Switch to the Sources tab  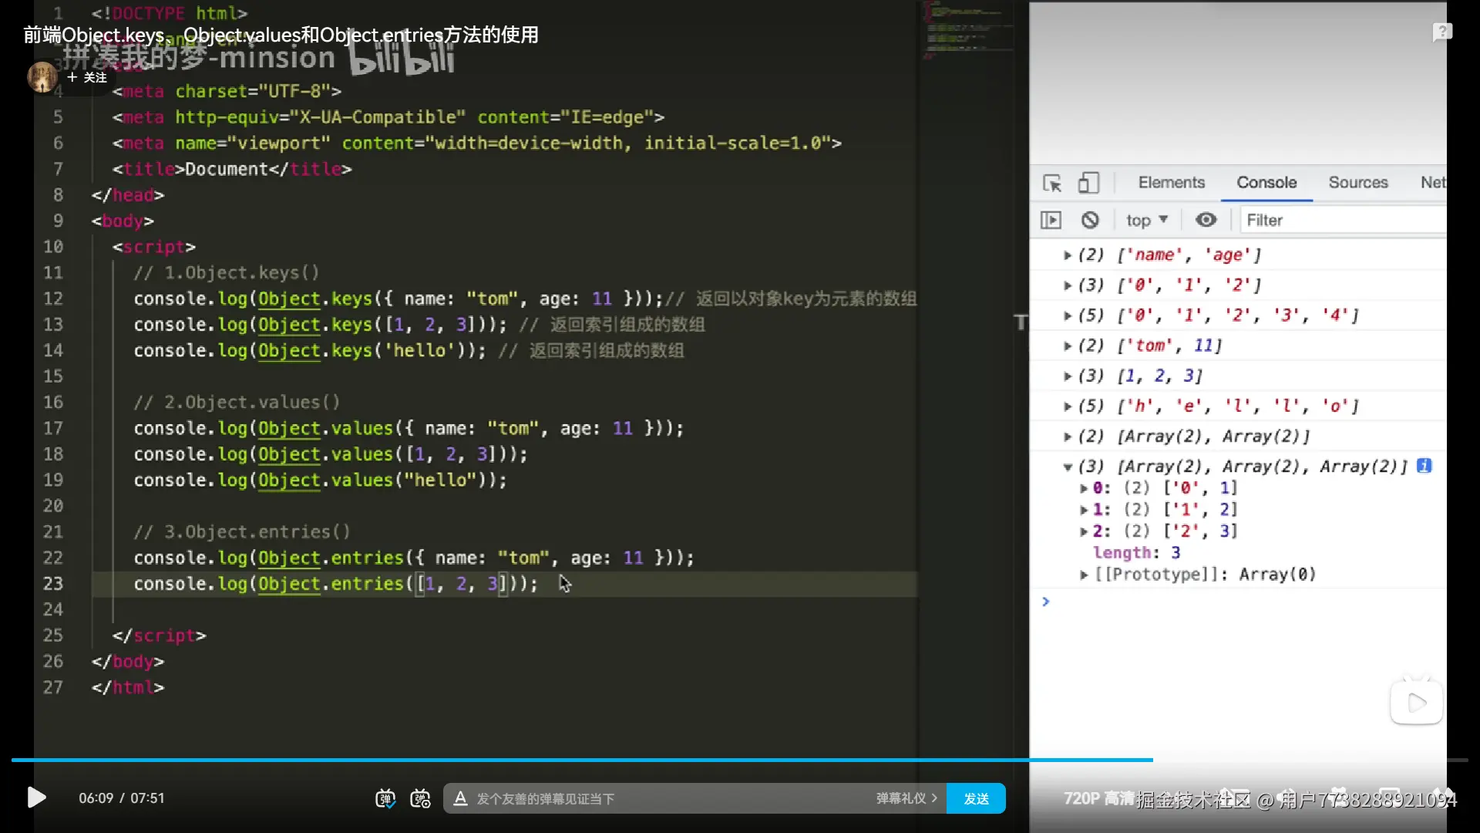click(x=1357, y=183)
